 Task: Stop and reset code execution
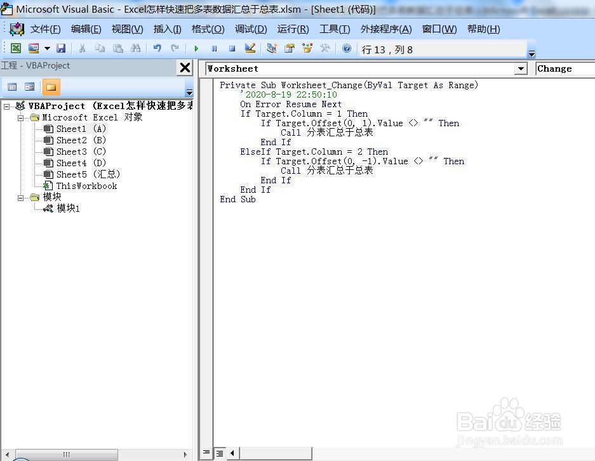pyautogui.click(x=232, y=48)
